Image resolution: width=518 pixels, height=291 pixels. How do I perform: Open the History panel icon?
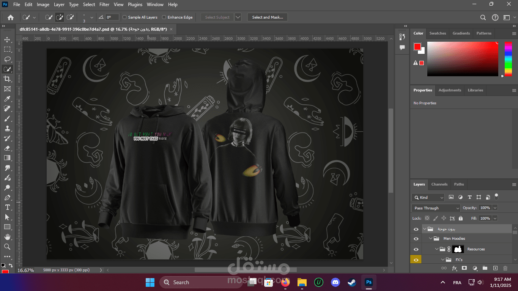coord(402,37)
